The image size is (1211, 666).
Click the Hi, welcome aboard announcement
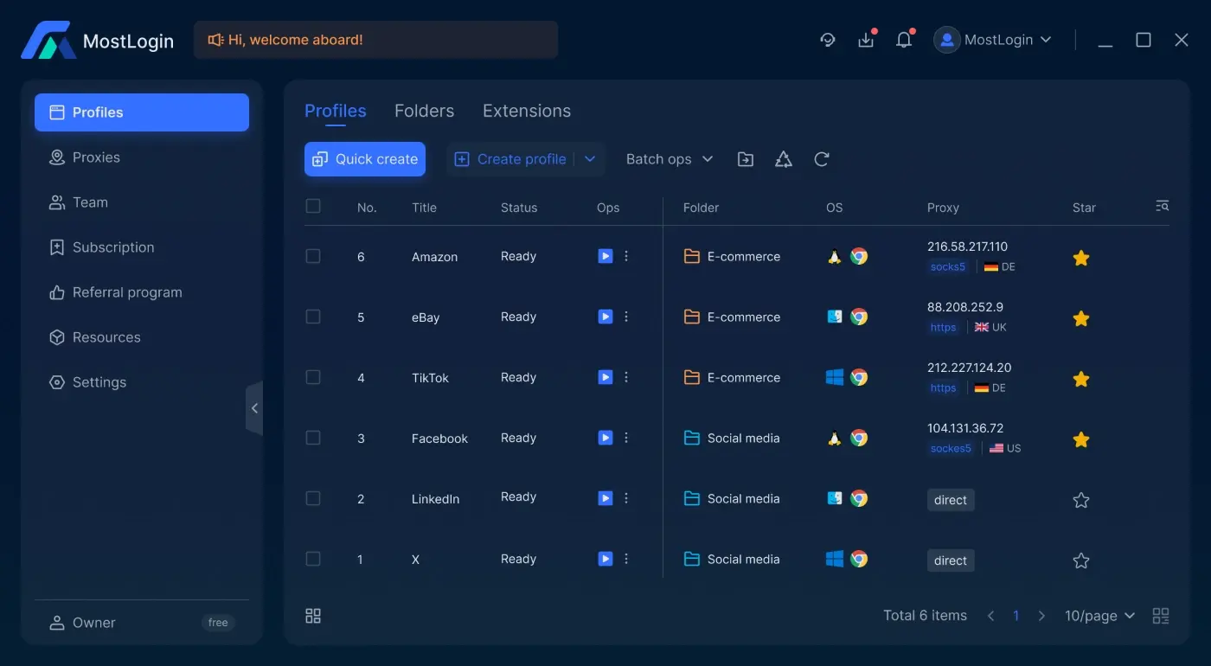[375, 40]
